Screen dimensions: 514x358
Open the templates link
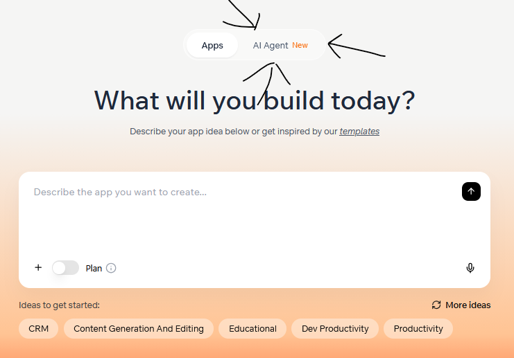pos(359,132)
